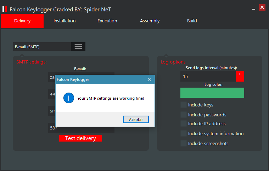
Task: Click the Aceptar button in the dialog
Action: [x=136, y=120]
